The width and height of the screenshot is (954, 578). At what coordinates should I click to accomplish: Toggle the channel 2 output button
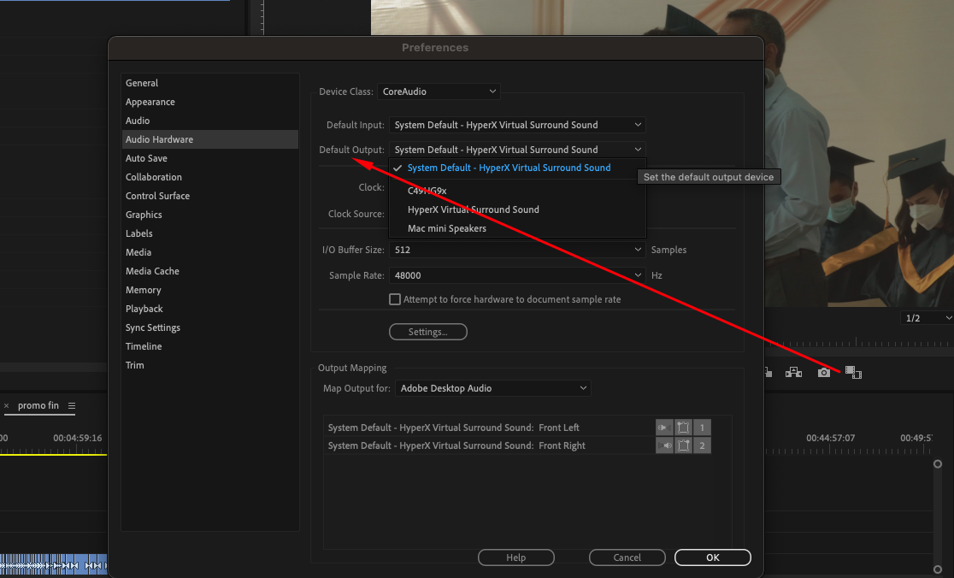tap(702, 445)
